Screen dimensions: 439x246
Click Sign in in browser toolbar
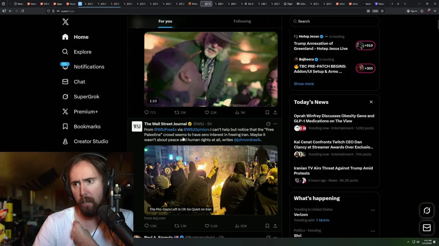click(x=412, y=11)
